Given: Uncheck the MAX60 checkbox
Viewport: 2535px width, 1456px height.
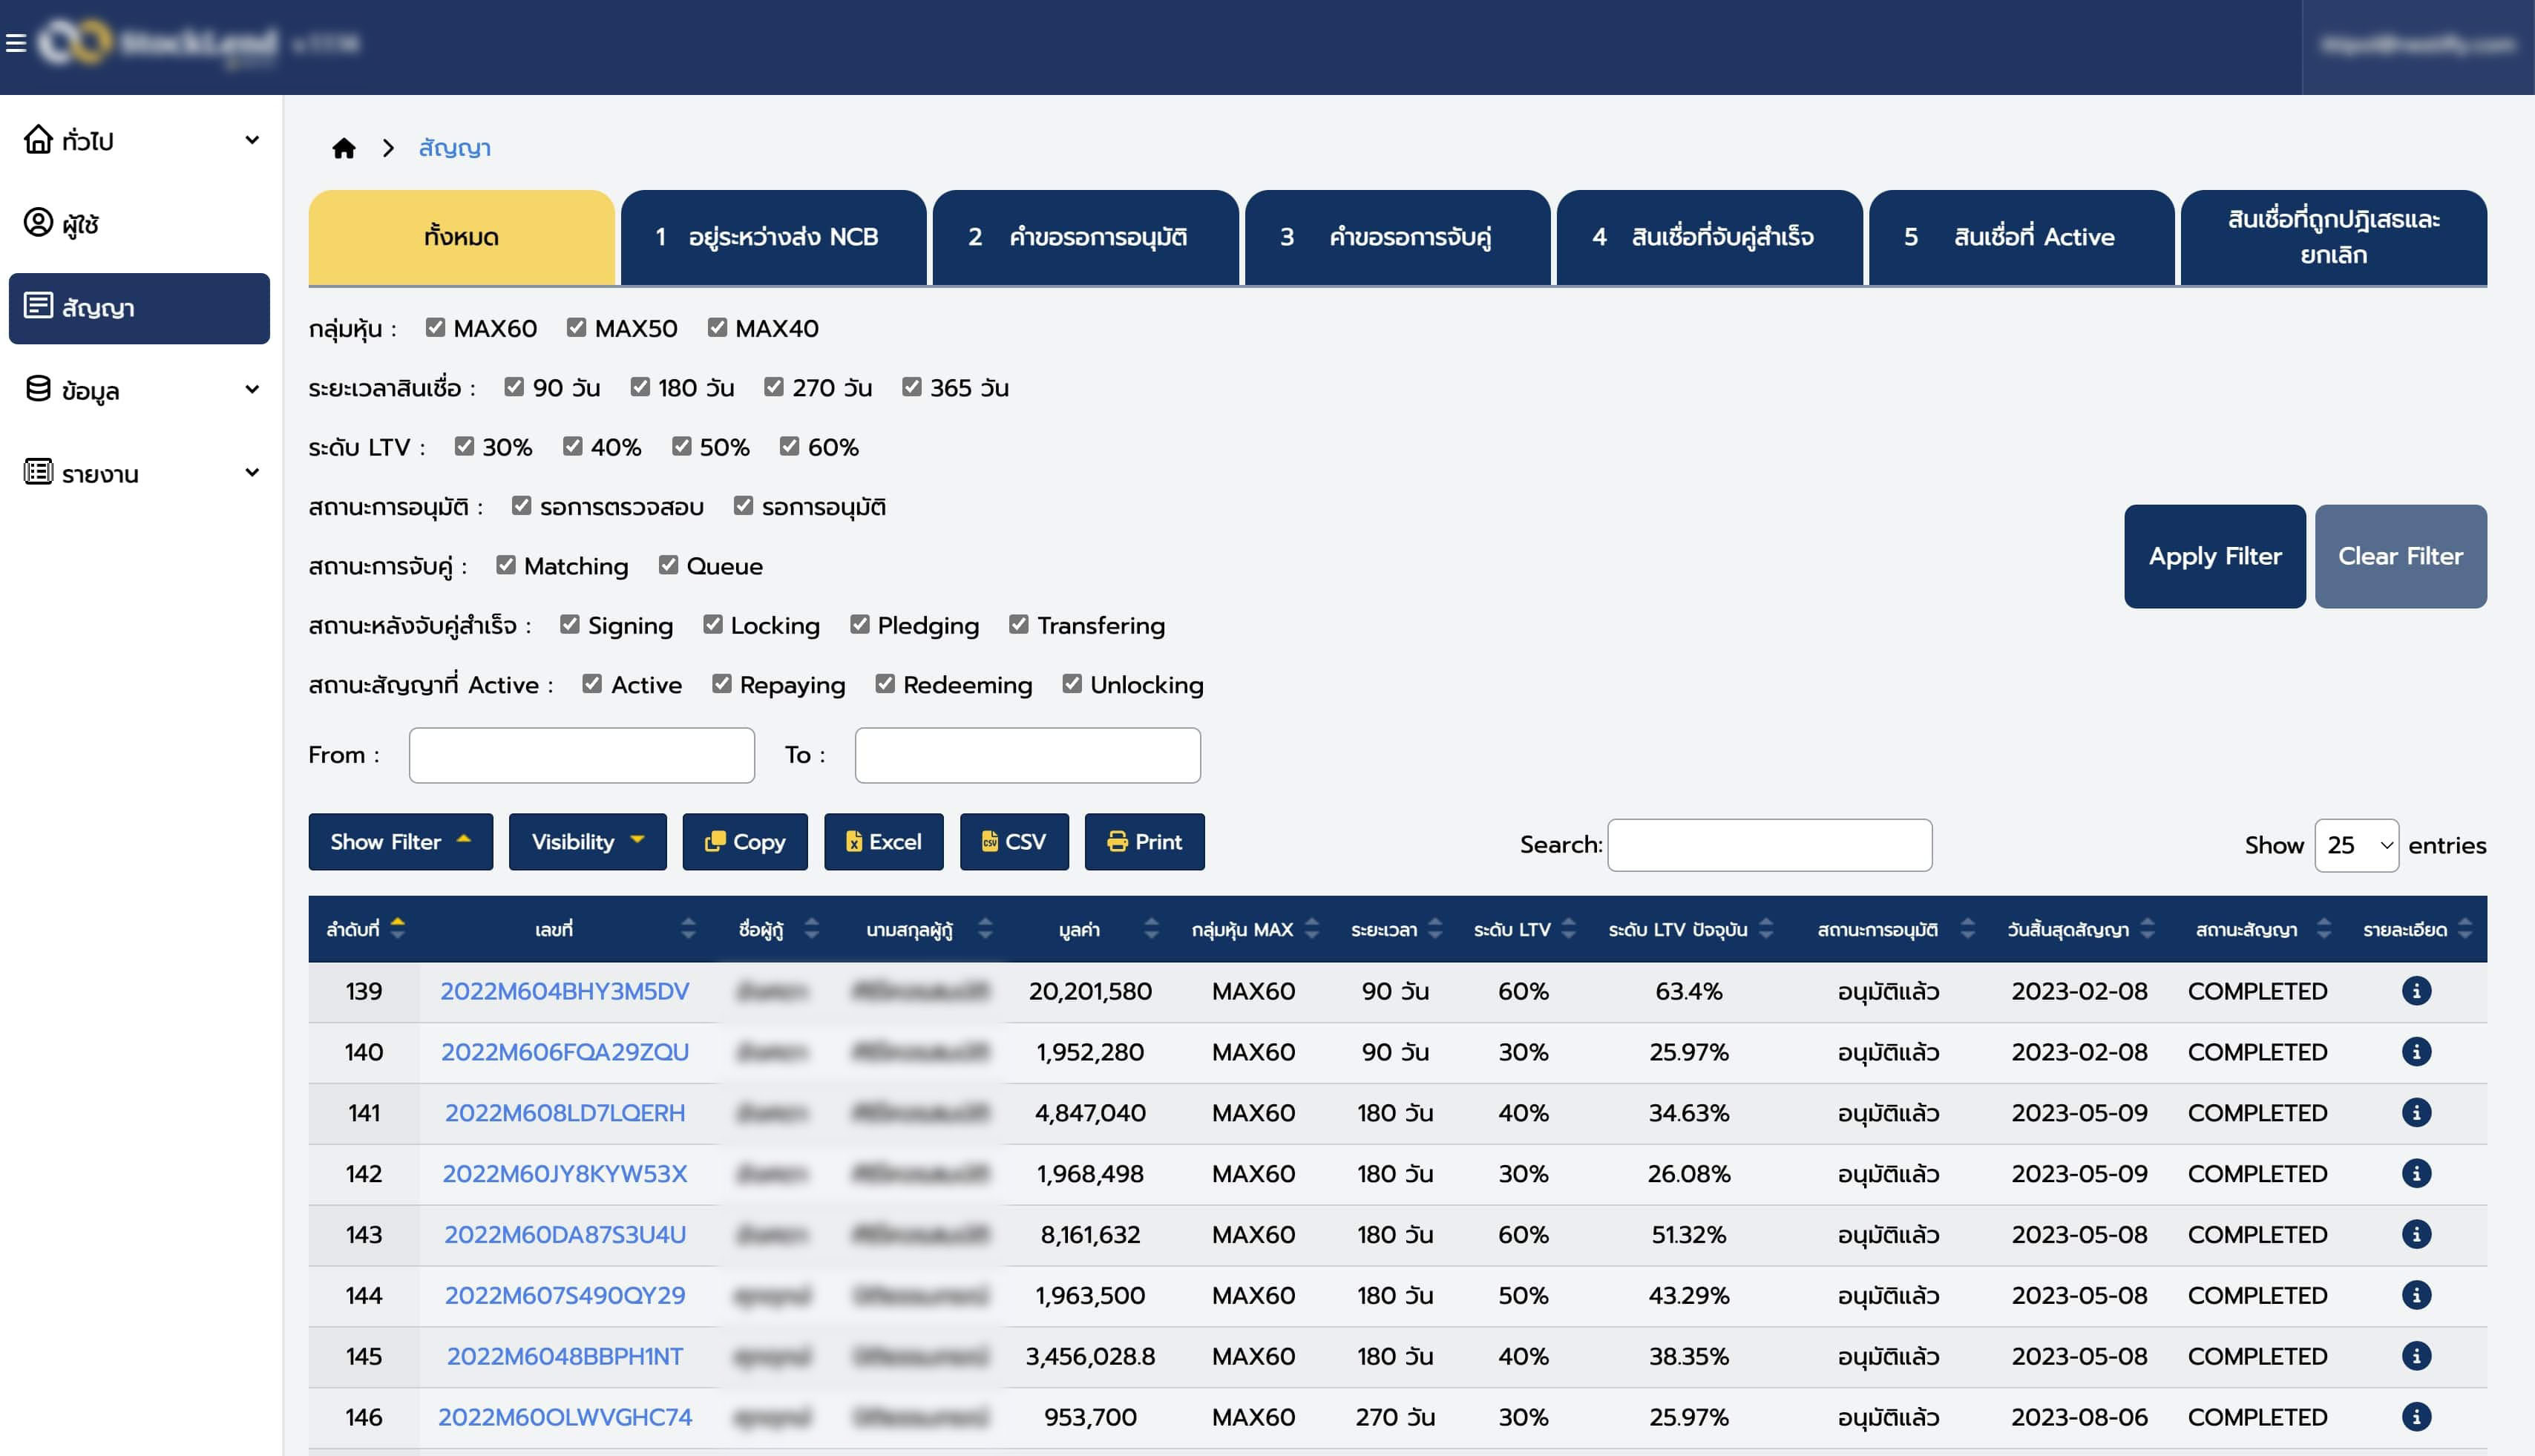Looking at the screenshot, I should (x=435, y=327).
